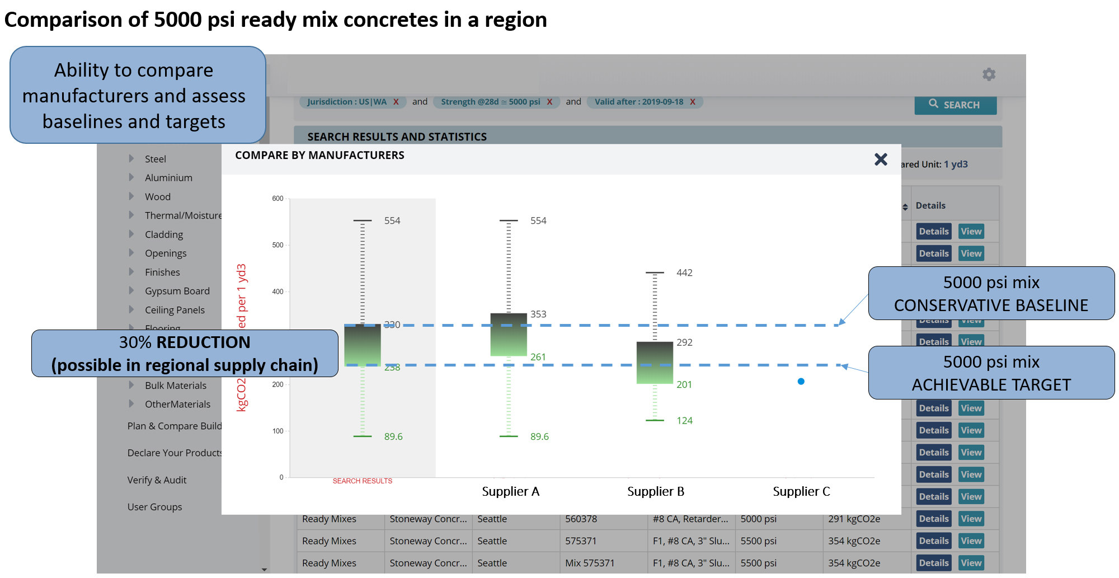Click Details button for 560378 mix row
Image resolution: width=1119 pixels, height=578 pixels.
[x=933, y=519]
